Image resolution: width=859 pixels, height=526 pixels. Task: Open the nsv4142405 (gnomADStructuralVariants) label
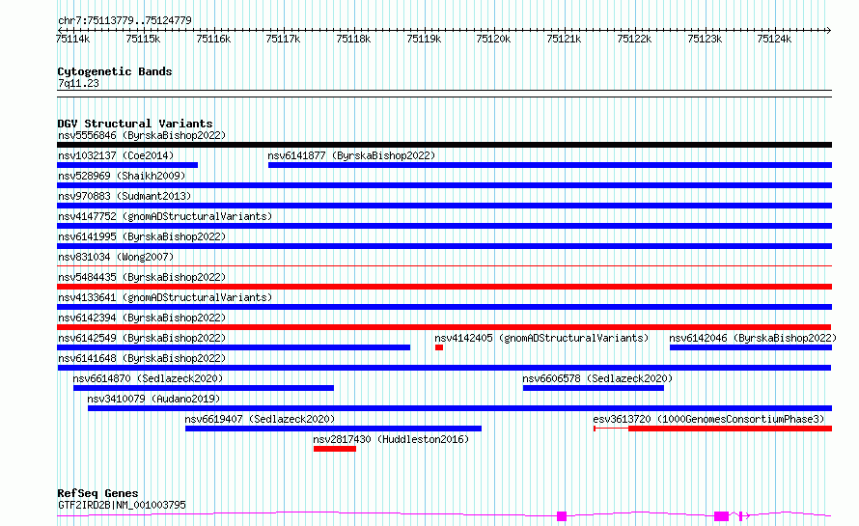[541, 338]
